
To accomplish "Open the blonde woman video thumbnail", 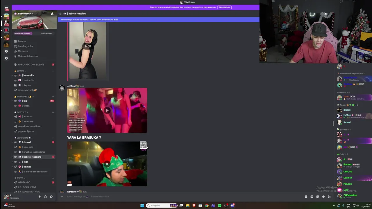I will pos(87,50).
